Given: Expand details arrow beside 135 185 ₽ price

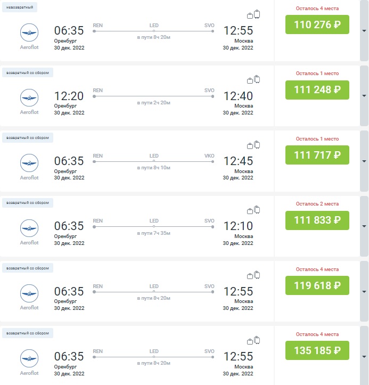Looking at the screenshot, I should 364,357.
